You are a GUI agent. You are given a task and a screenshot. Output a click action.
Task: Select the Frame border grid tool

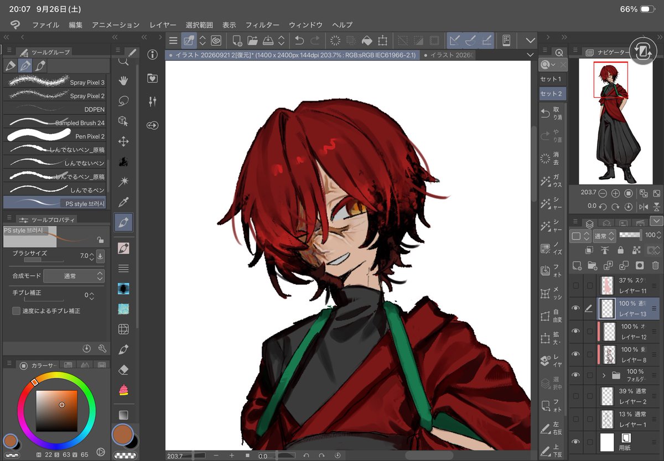point(123,329)
